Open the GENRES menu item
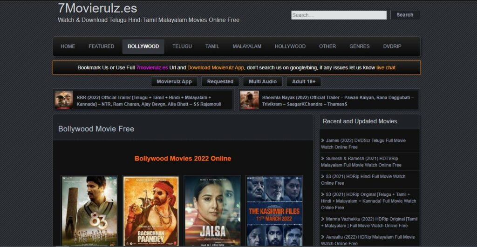This screenshot has height=247, width=477. [359, 46]
